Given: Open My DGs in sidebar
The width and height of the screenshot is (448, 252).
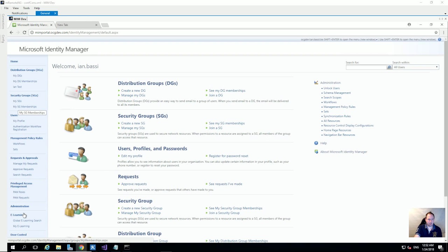Looking at the screenshot, I should tap(17, 76).
